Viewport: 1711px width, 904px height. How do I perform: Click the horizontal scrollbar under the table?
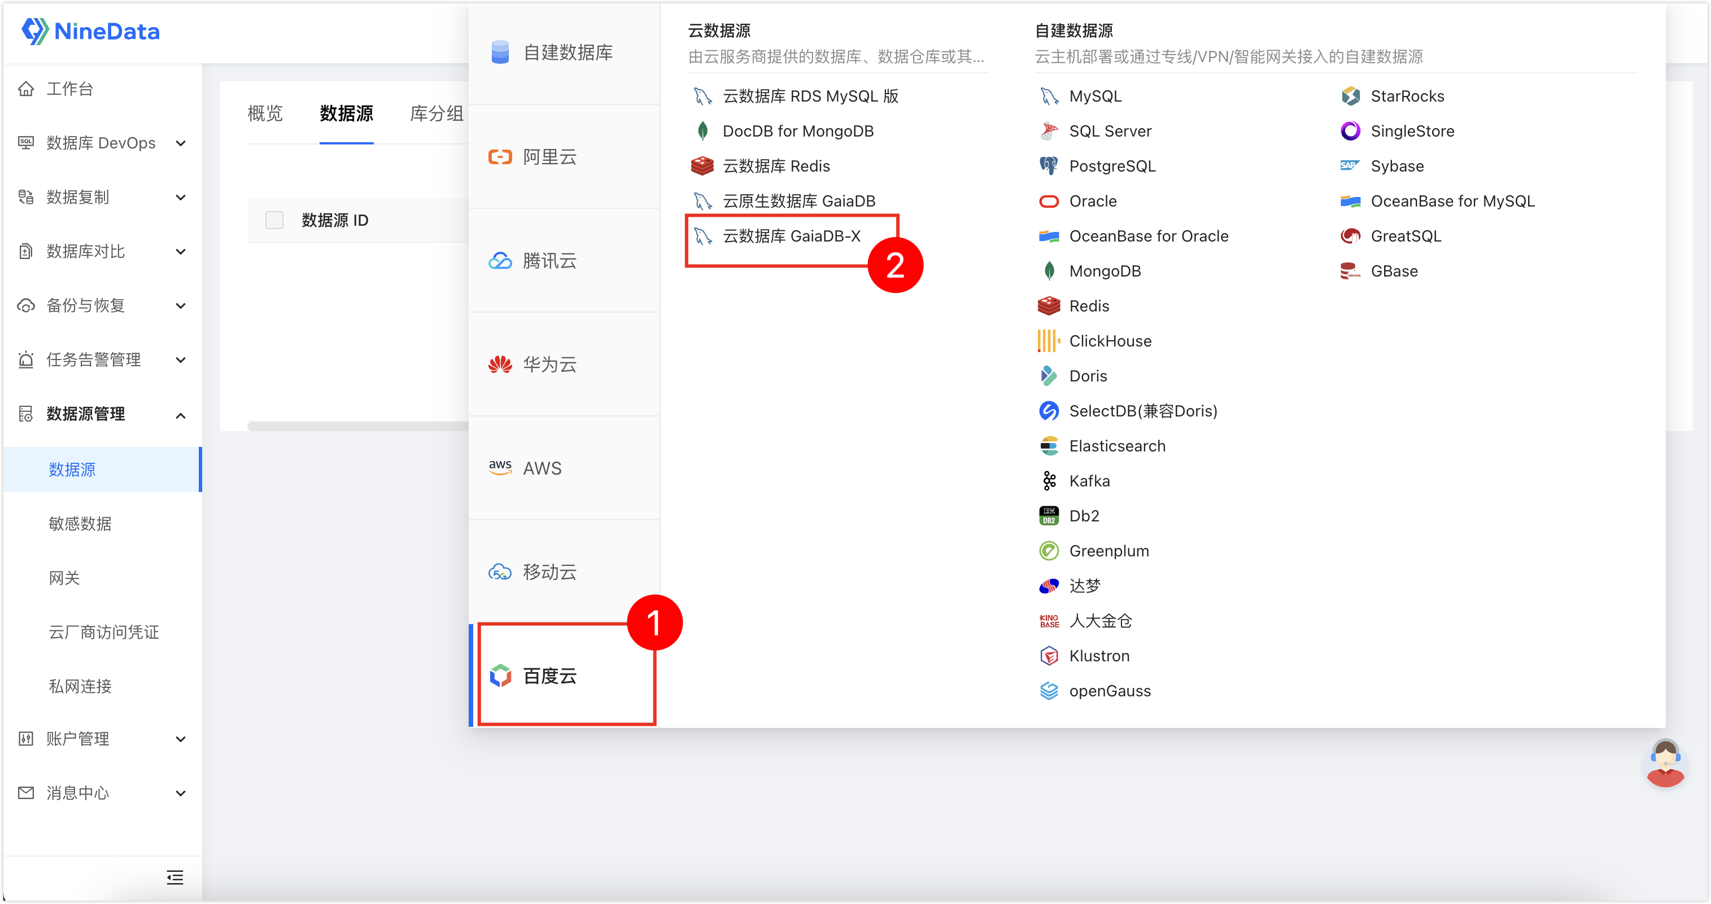click(359, 426)
